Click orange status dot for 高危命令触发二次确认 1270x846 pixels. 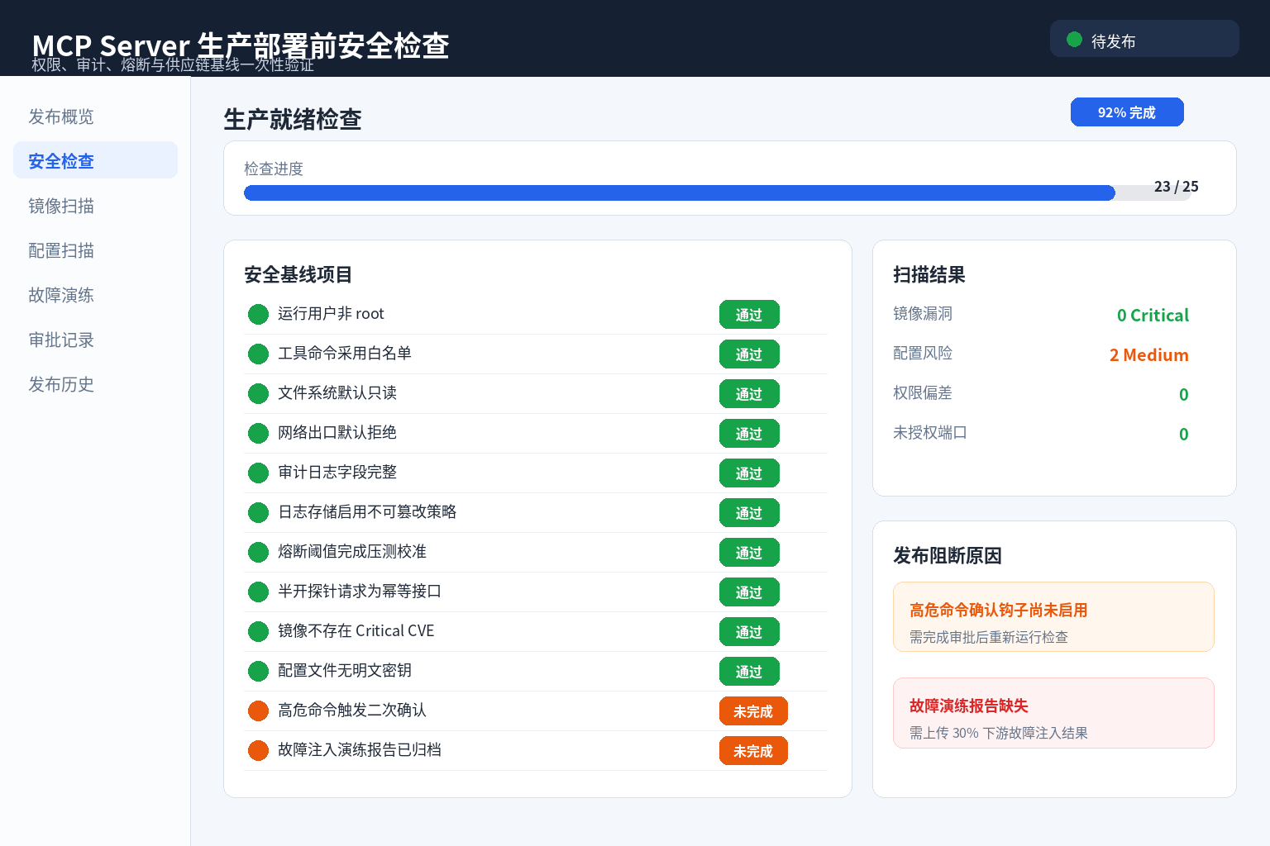click(x=258, y=711)
